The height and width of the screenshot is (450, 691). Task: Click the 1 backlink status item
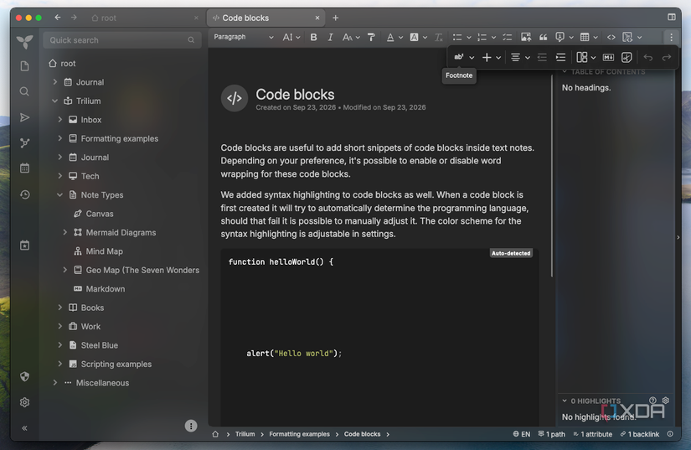pyautogui.click(x=640, y=434)
